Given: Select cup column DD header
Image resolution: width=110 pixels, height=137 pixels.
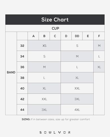Looking at the screenshot, I should 77,36.
